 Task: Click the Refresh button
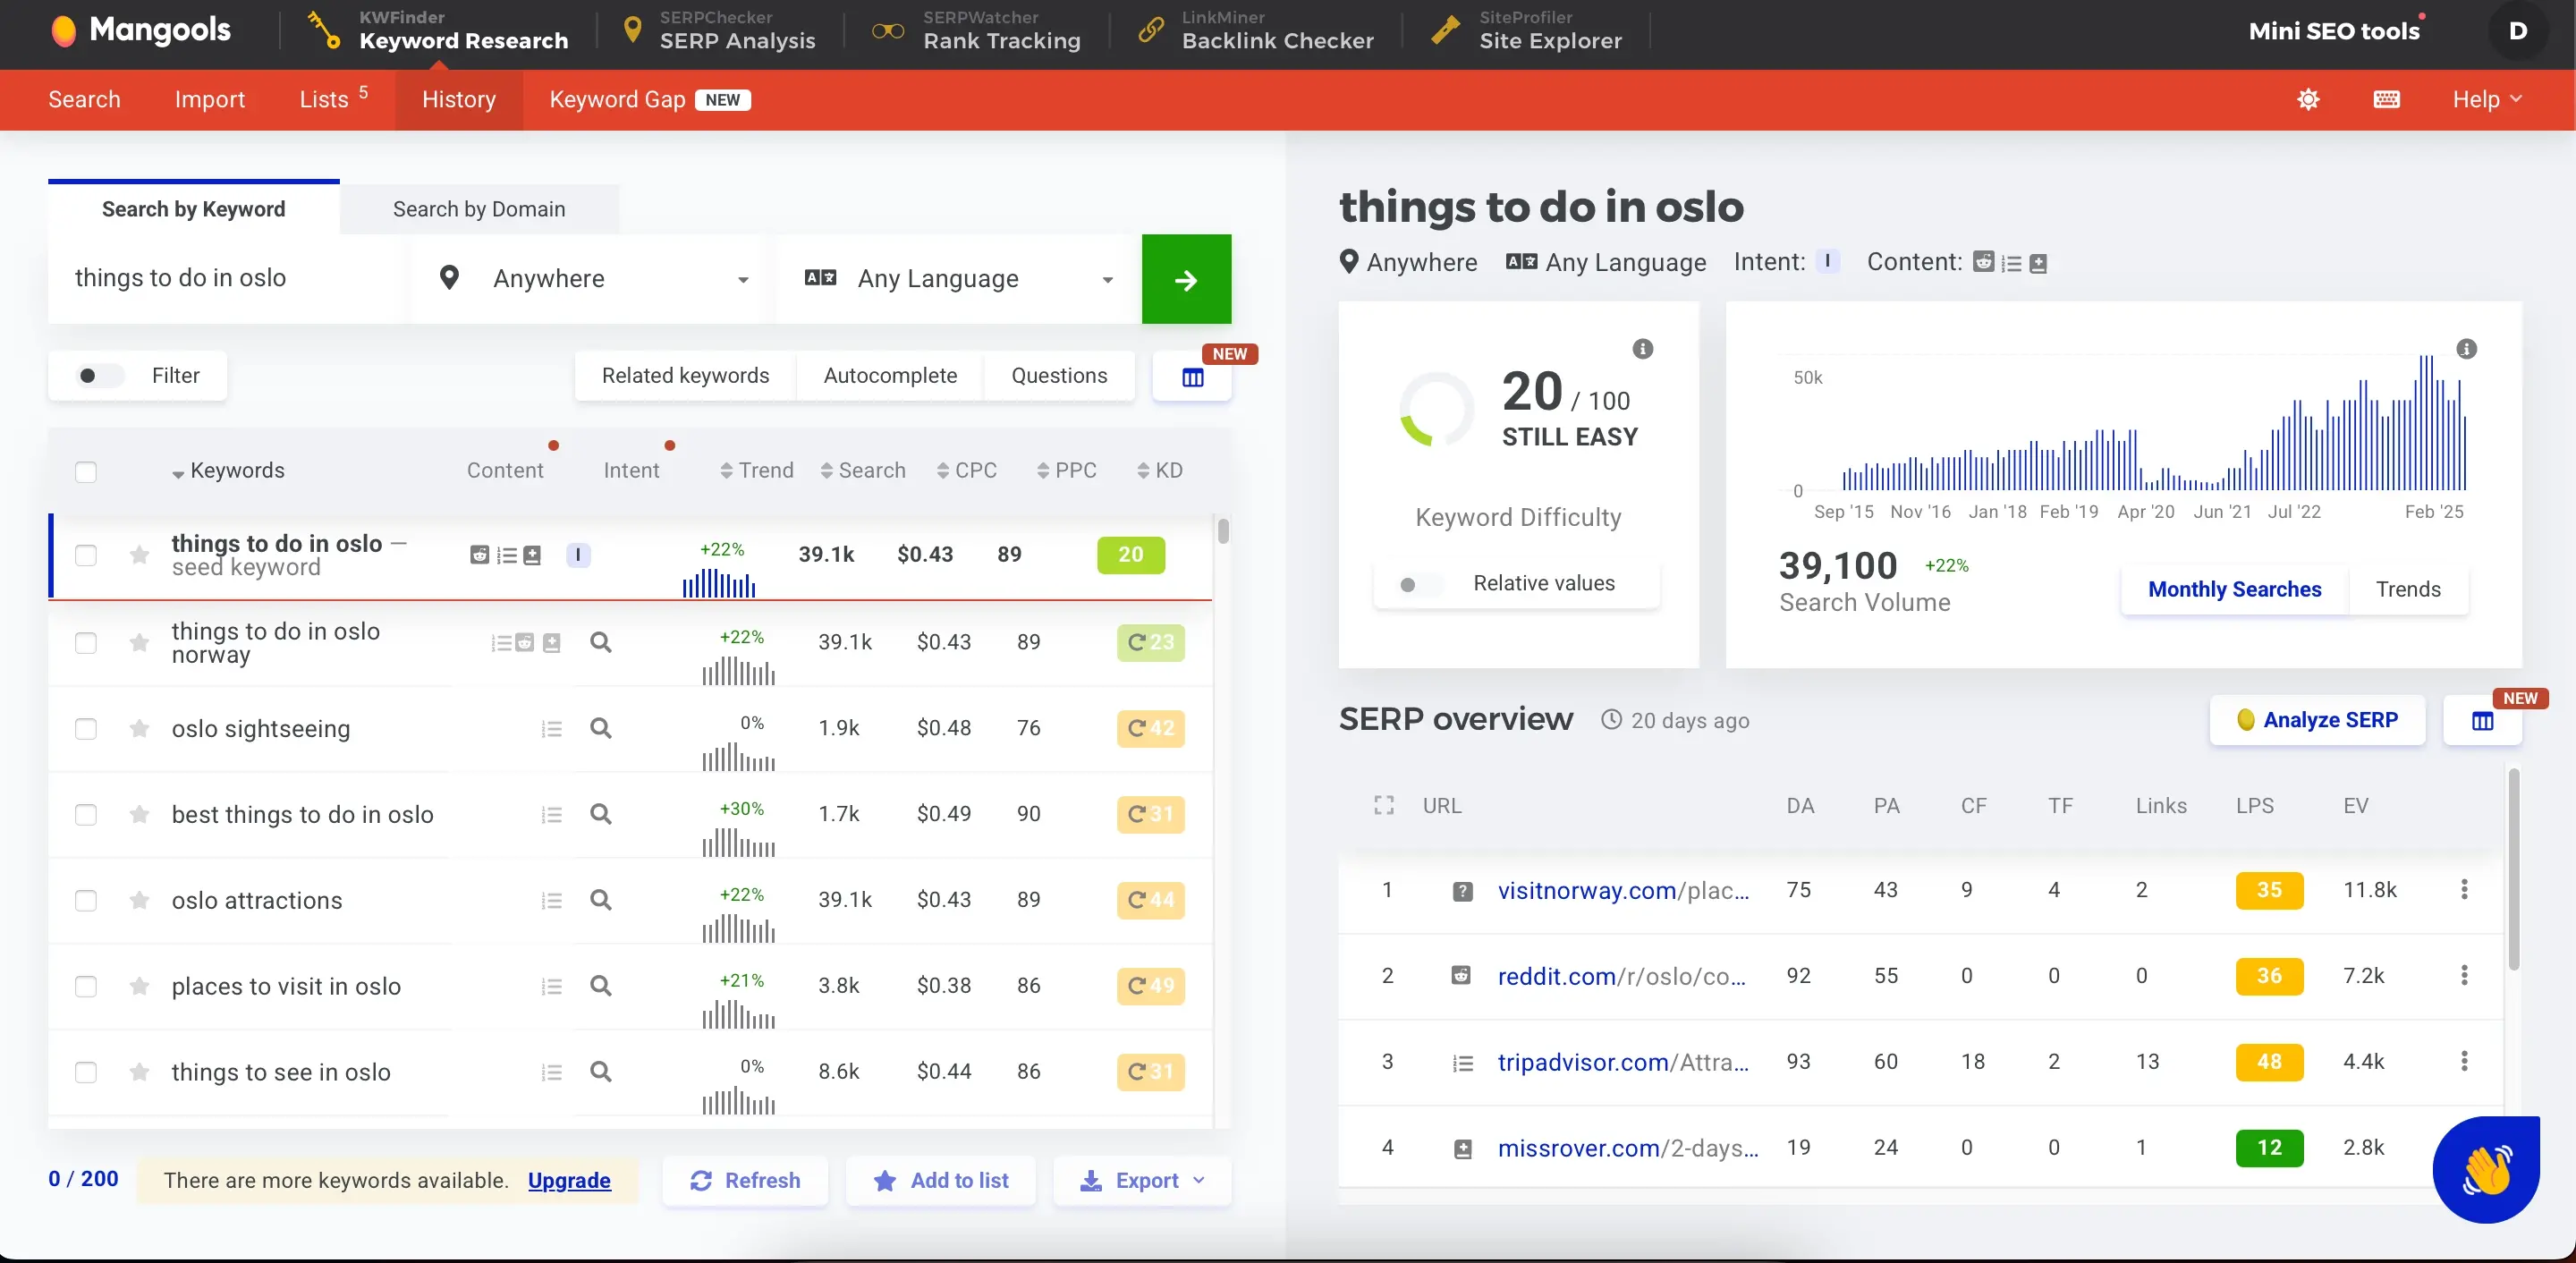(x=745, y=1180)
